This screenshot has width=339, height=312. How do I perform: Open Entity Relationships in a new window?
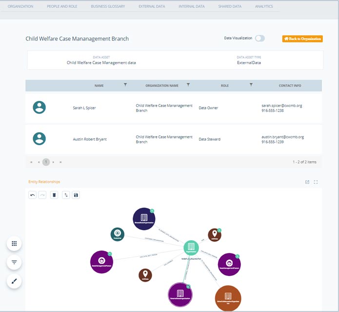(307, 182)
